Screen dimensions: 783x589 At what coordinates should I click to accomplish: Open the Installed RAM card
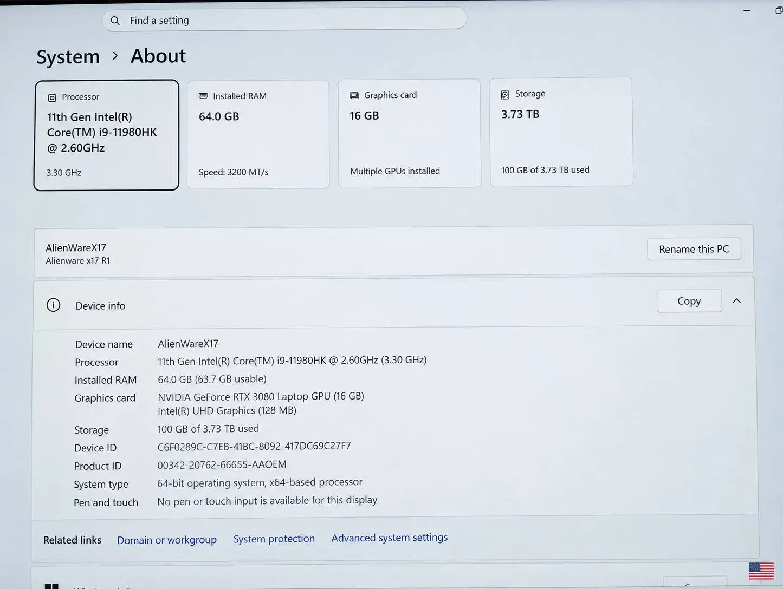coord(258,134)
